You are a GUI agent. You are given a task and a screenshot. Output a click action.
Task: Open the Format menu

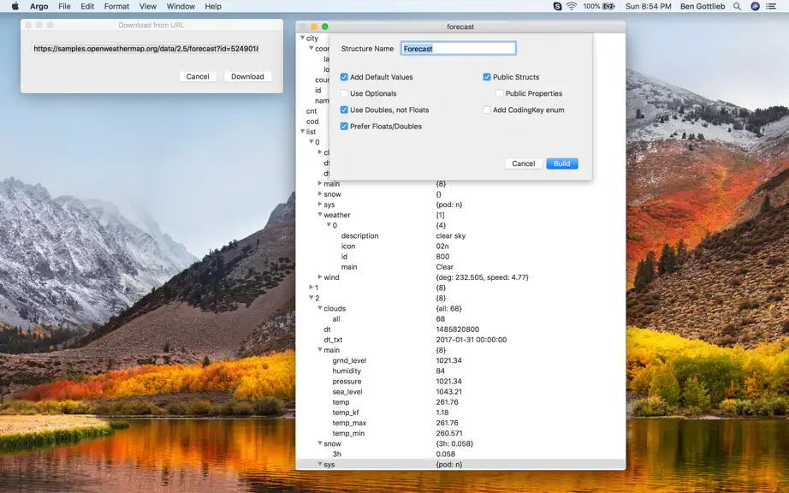[116, 6]
